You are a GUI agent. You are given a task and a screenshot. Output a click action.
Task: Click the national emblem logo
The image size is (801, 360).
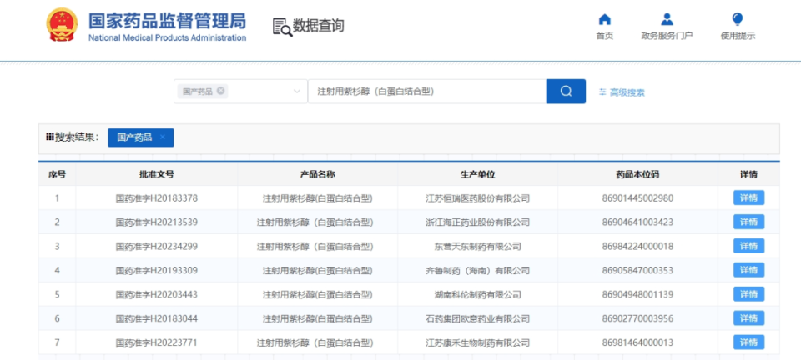[62, 24]
